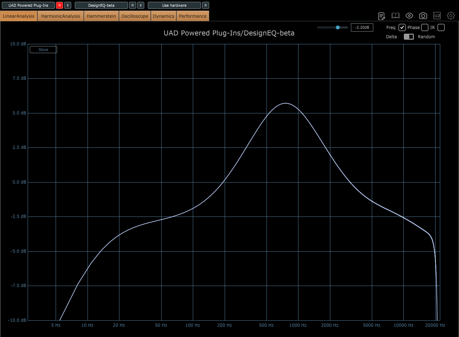Switch to the Oscilloscope tab
This screenshot has width=459, height=337.
[135, 16]
